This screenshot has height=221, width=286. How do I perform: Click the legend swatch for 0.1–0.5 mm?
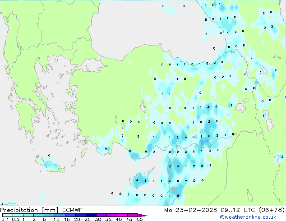[8, 215]
